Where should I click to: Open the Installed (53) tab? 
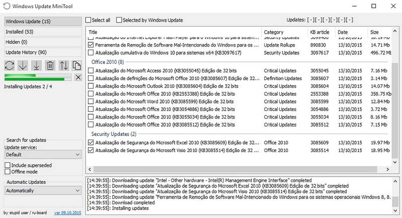point(43,32)
